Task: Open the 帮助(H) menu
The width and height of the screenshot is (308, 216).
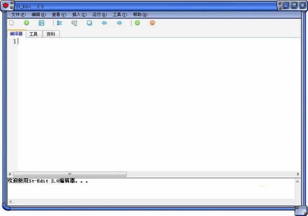Action: coord(140,15)
